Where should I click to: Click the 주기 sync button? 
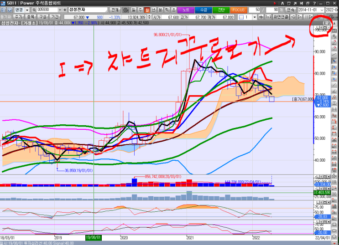tap(19, 17)
